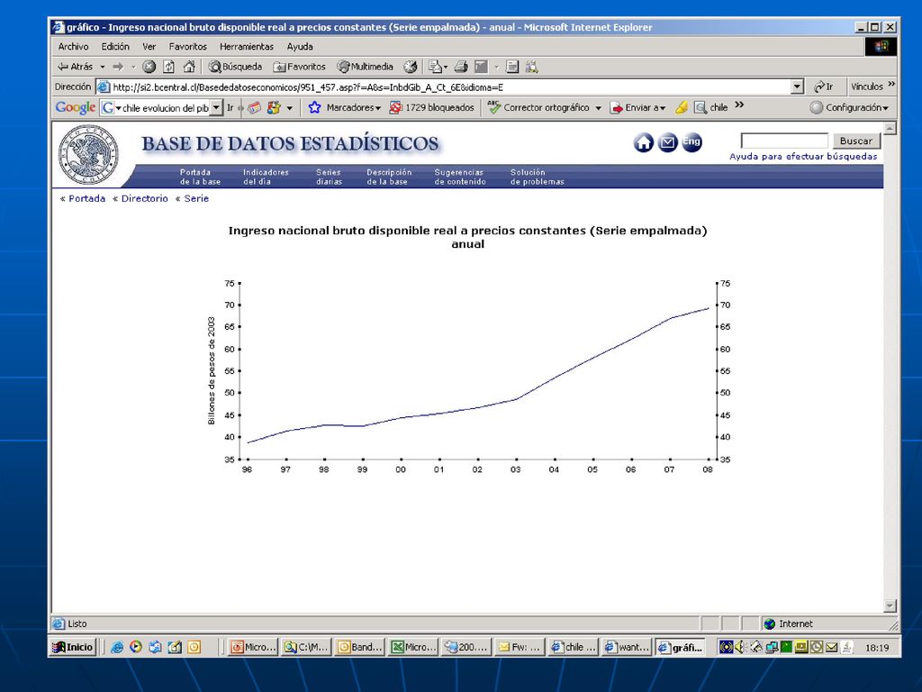
Task: Click the address bar URL field
Action: 450,87
